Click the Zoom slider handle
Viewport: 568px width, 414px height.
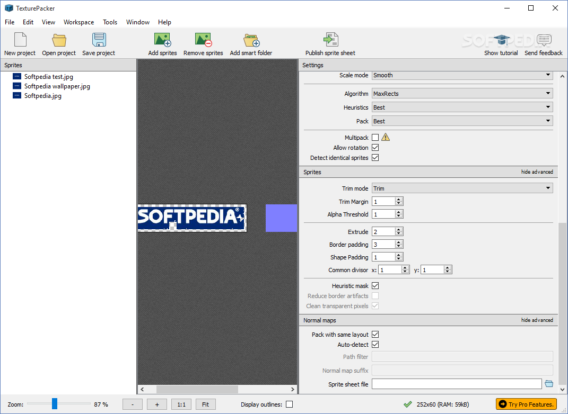point(54,403)
